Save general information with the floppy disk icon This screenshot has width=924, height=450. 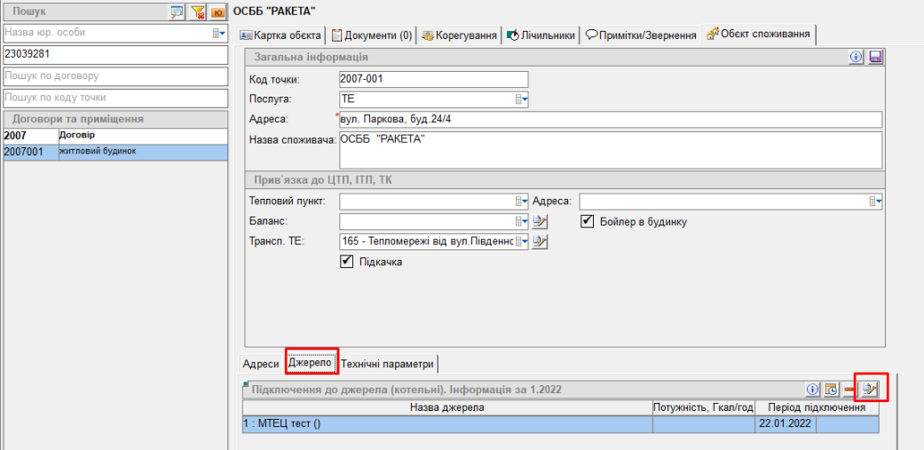pyautogui.click(x=874, y=57)
